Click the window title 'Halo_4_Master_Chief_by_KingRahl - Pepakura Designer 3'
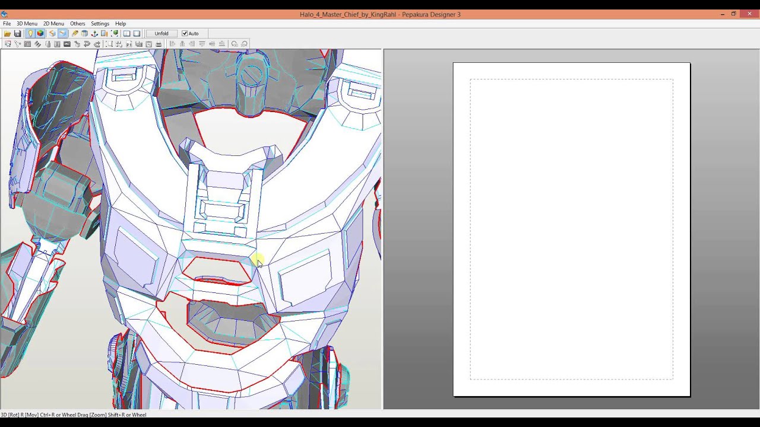Viewport: 760px width, 427px height. (x=380, y=14)
